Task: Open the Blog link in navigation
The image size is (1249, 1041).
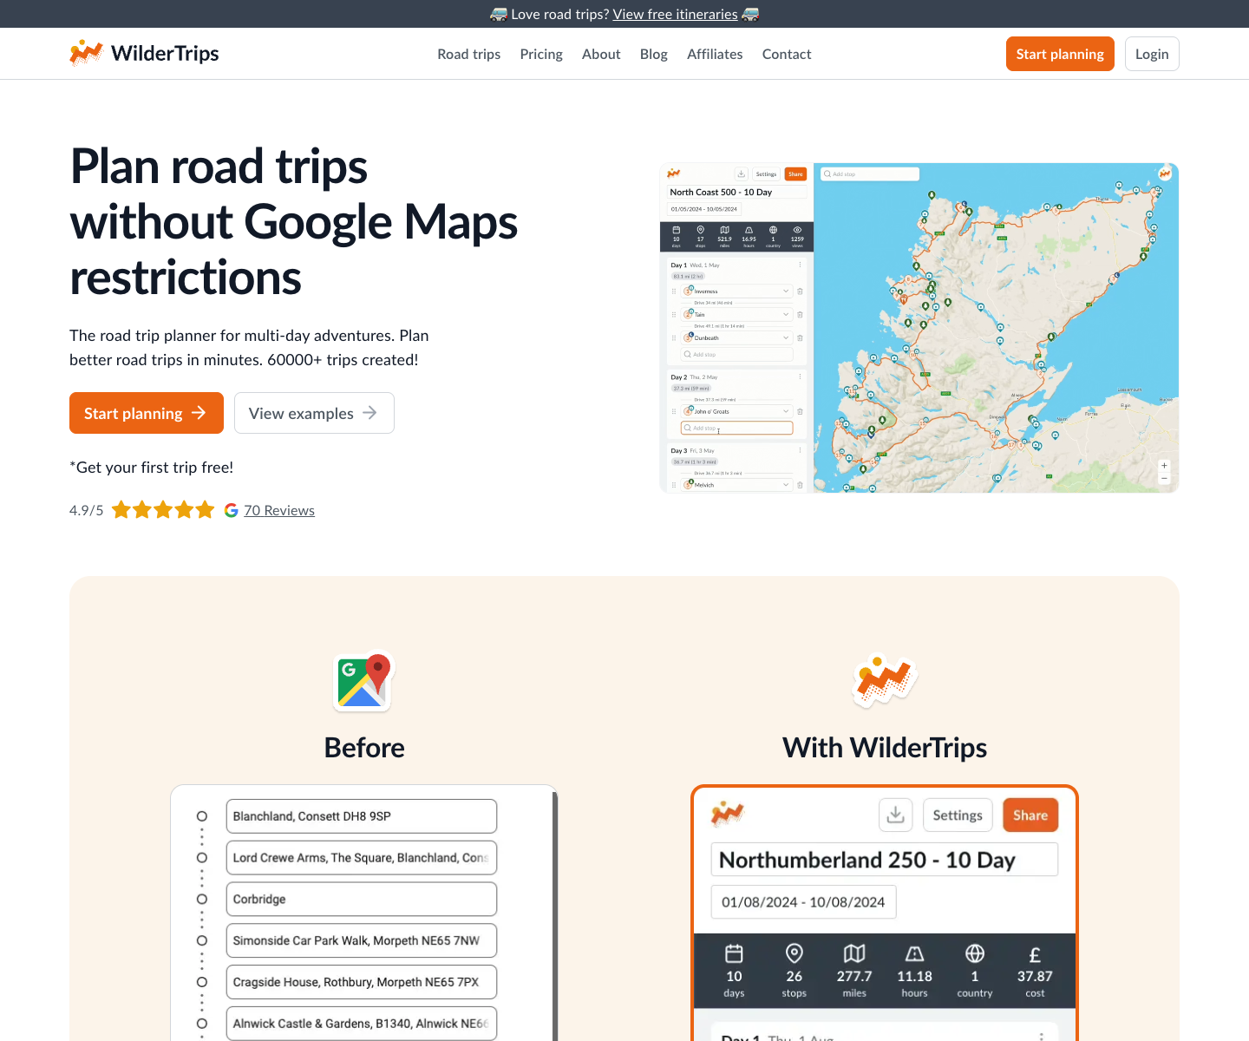Action: (653, 54)
